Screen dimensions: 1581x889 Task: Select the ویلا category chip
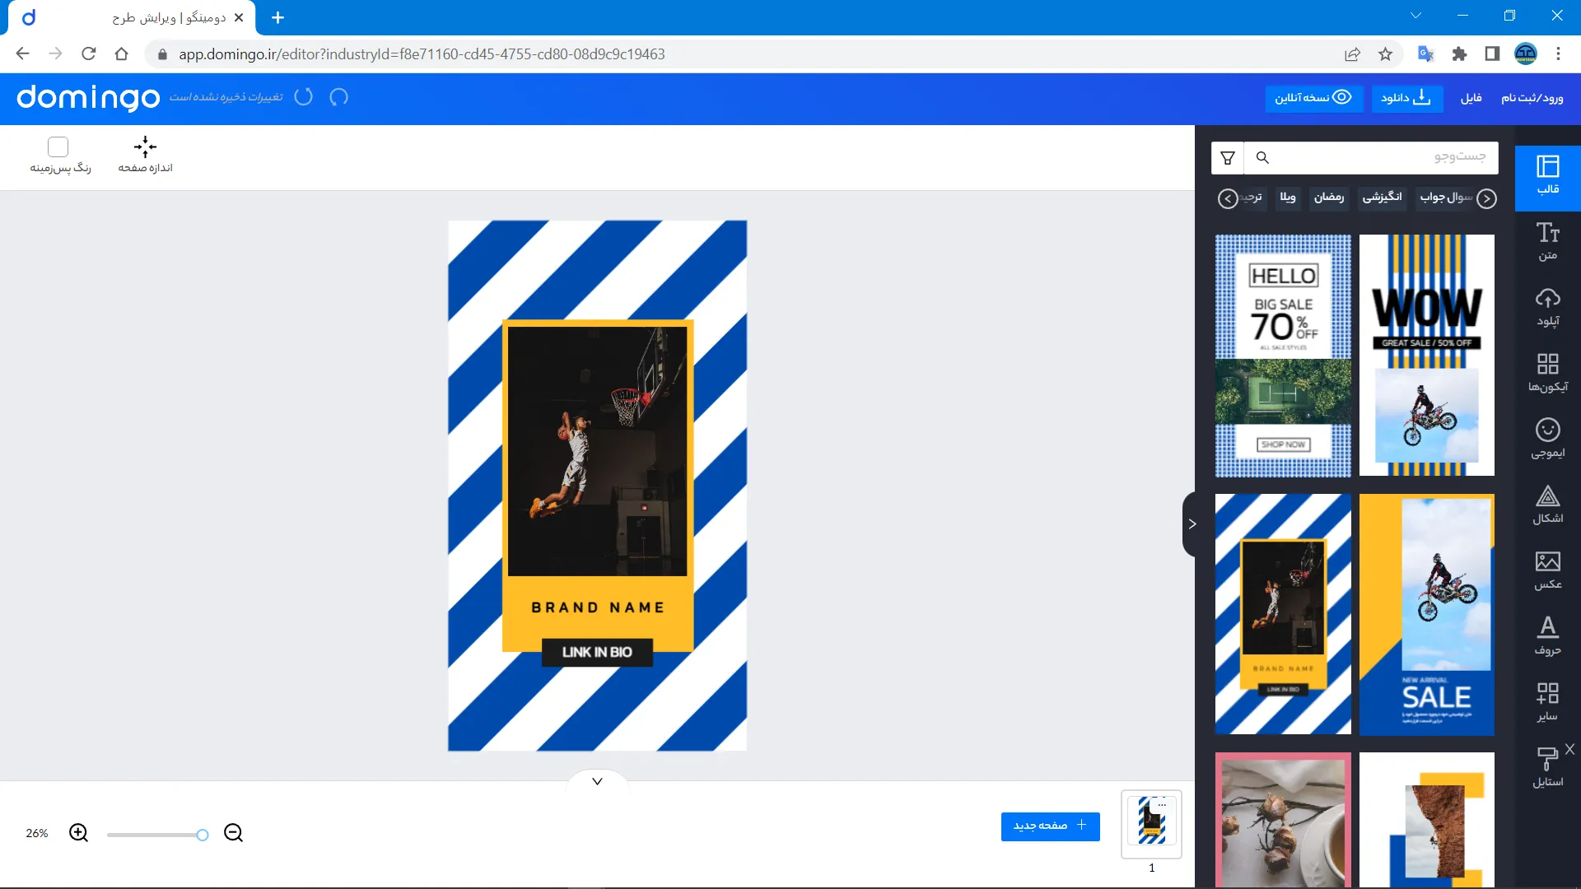tap(1288, 198)
